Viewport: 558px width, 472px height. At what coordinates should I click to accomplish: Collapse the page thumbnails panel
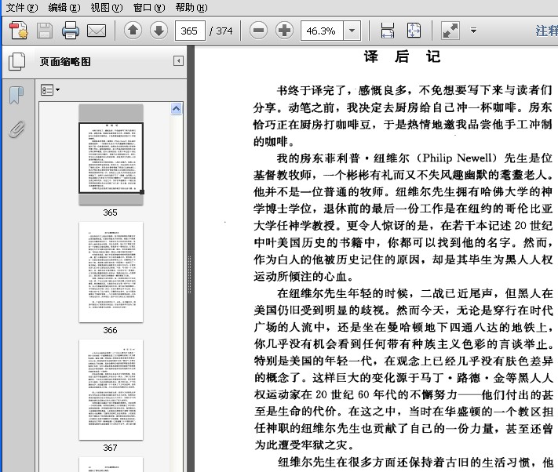(178, 61)
